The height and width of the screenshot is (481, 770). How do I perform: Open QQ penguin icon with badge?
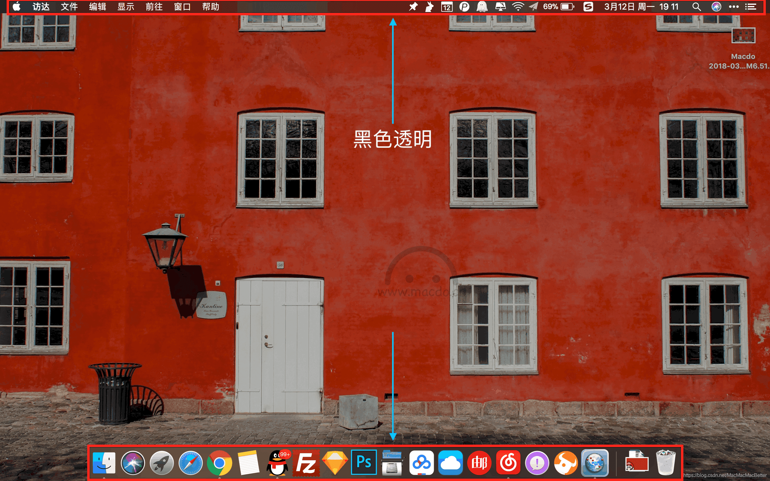click(277, 462)
